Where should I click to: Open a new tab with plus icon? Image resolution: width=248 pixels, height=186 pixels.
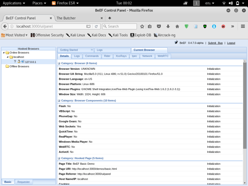(x=110, y=18)
